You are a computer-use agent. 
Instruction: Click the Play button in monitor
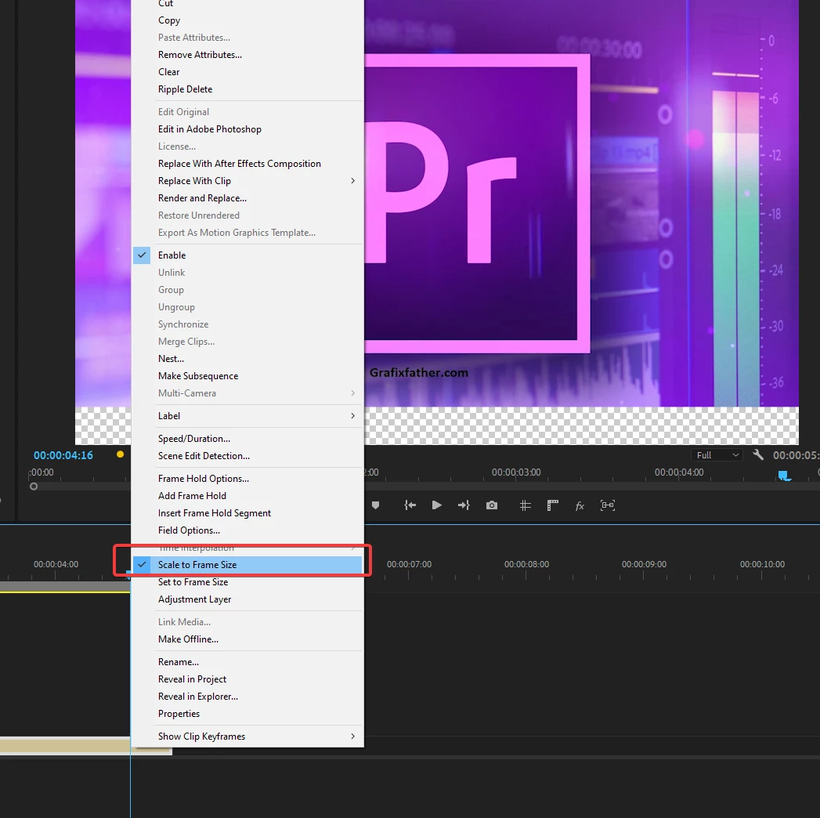pyautogui.click(x=437, y=505)
